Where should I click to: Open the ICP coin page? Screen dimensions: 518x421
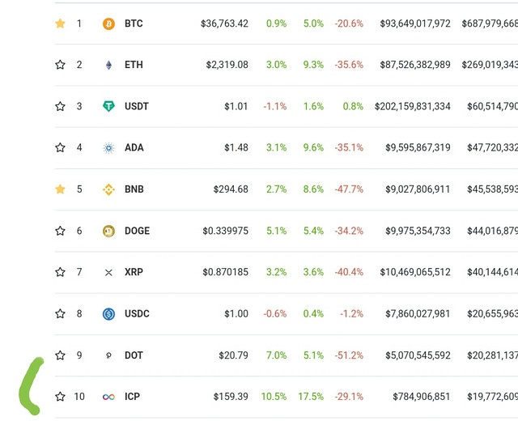tap(132, 396)
